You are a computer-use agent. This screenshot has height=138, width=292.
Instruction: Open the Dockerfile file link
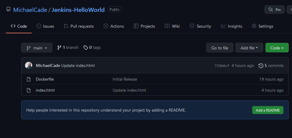point(45,79)
